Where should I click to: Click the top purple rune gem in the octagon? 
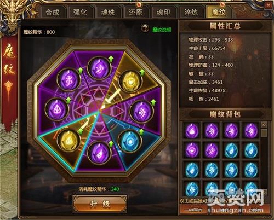click(x=99, y=68)
